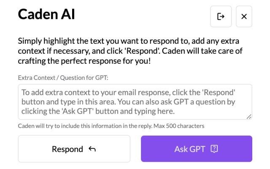Click the sign-out arrow icon button
This screenshot has width=270, height=169.
[221, 16]
